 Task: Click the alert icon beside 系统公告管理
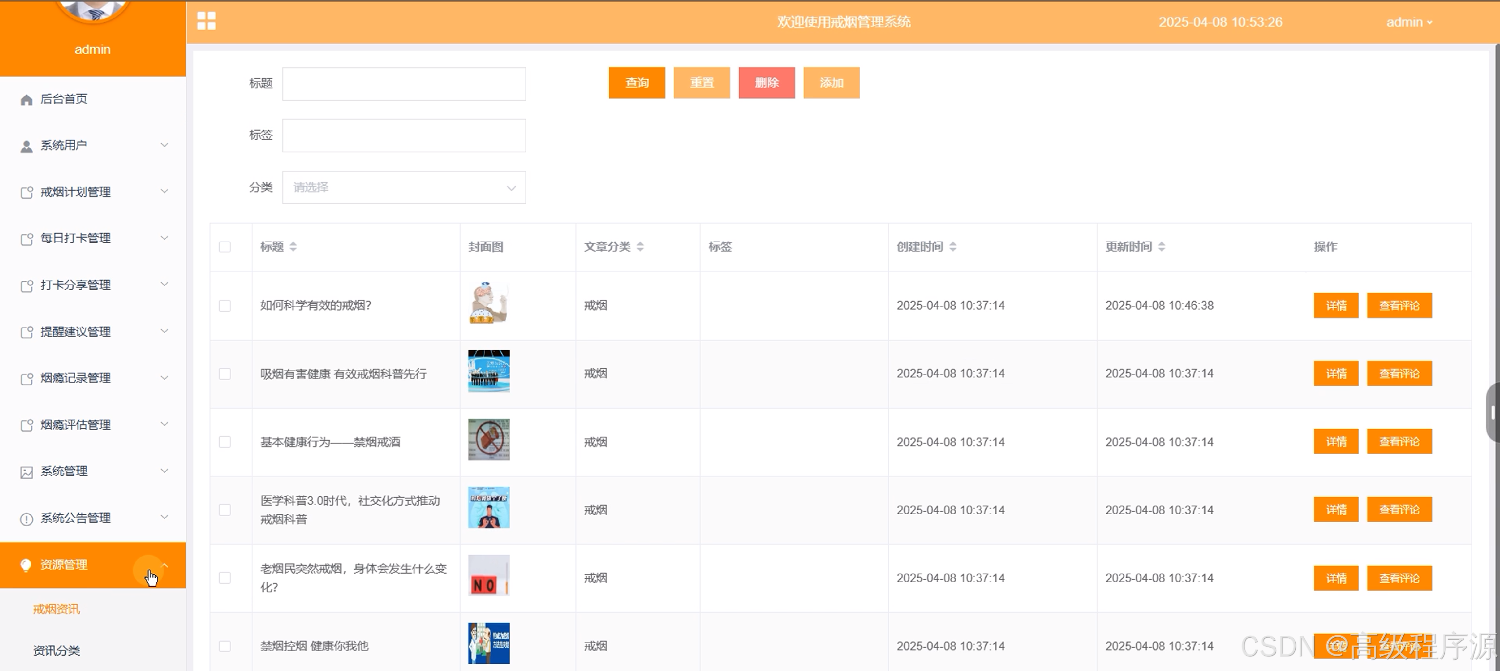tap(26, 519)
